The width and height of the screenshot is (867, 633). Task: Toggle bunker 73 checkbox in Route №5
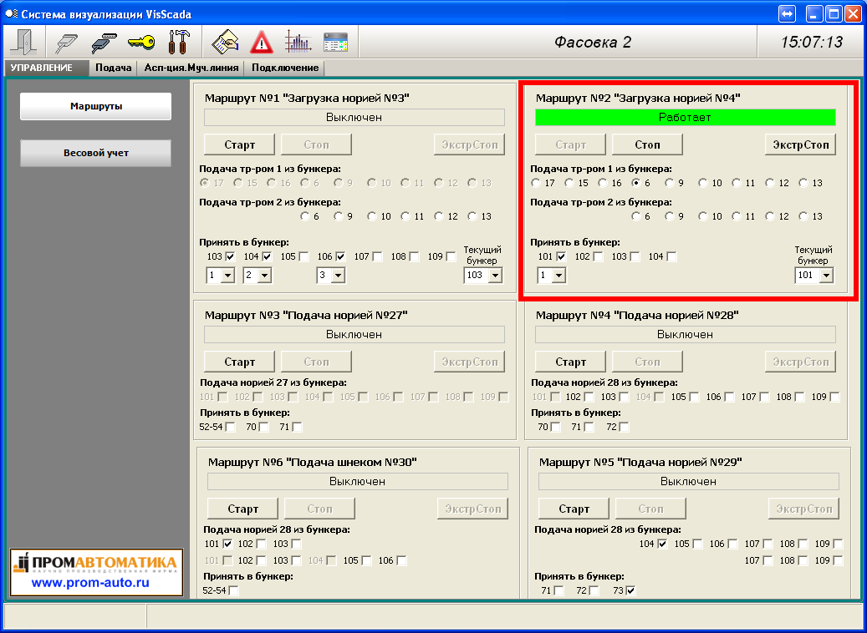(x=631, y=590)
